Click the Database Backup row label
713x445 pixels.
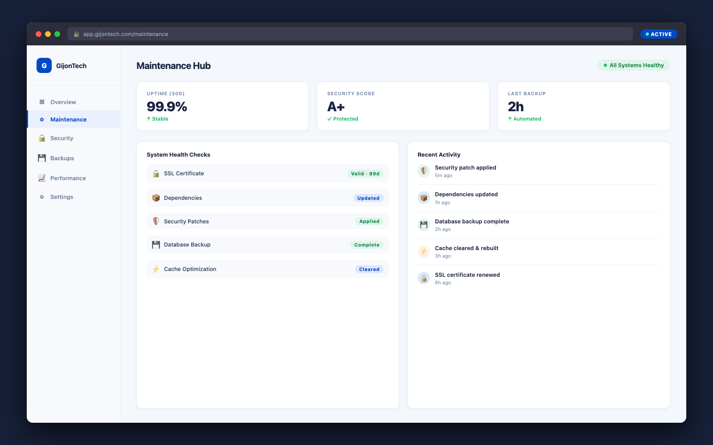pos(187,245)
